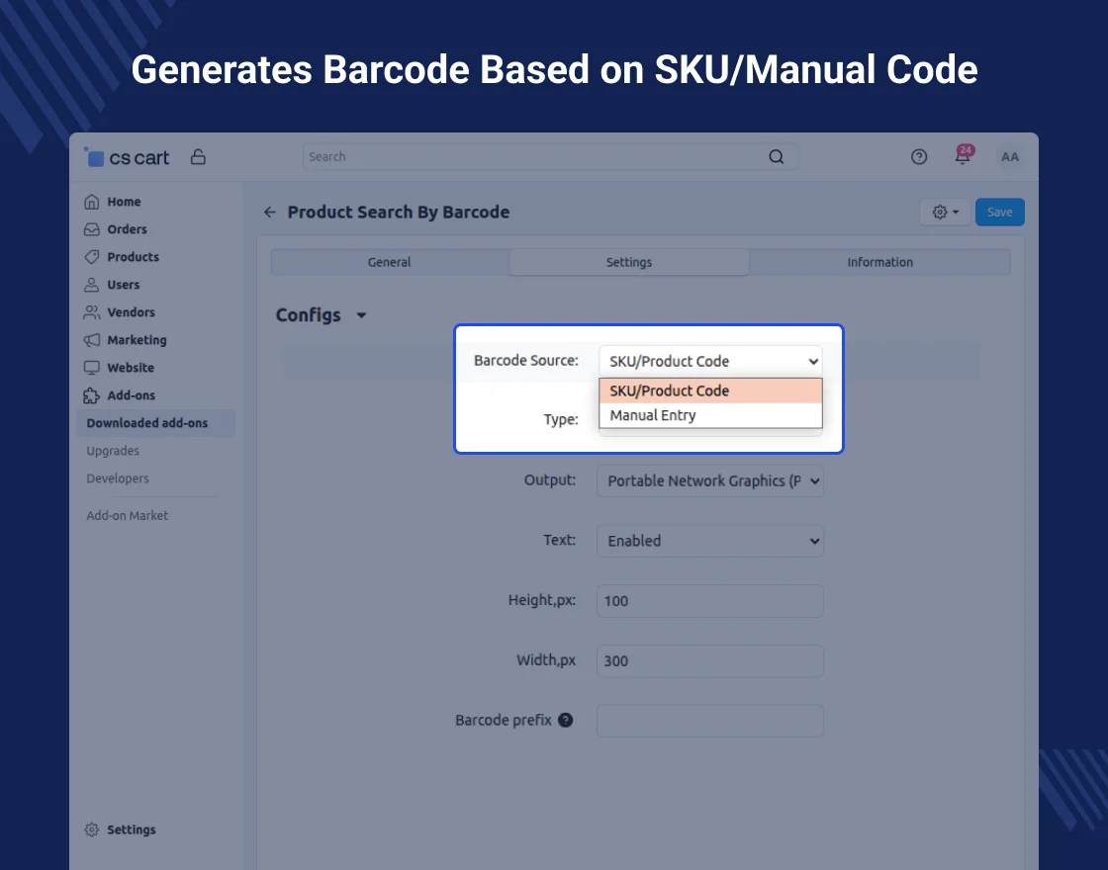Click the Height,px input field

point(710,601)
